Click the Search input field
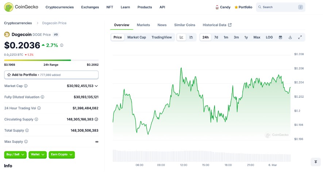The width and height of the screenshot is (323, 172). pos(280,7)
